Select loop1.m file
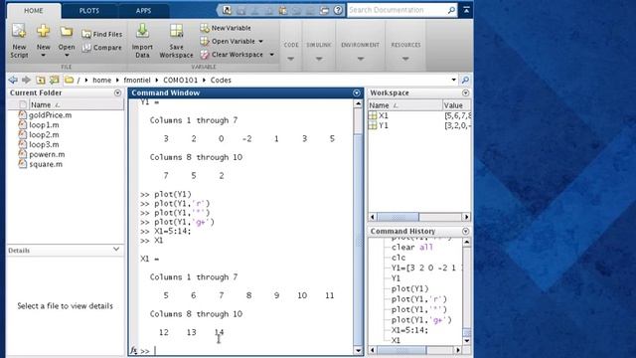This screenshot has height=358, width=636. point(44,125)
